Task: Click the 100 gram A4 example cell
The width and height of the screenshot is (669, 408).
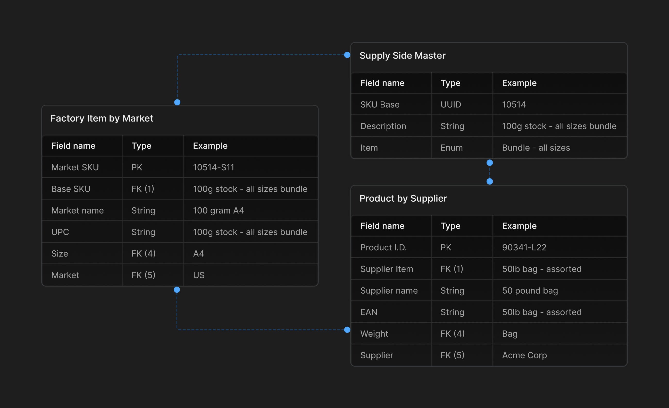Action: [218, 210]
